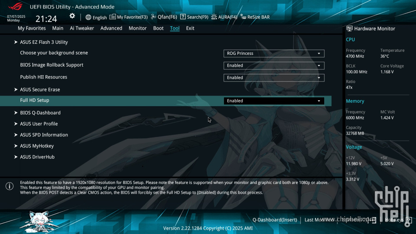
Task: Switch to My Favorites tab
Action: coord(31,28)
